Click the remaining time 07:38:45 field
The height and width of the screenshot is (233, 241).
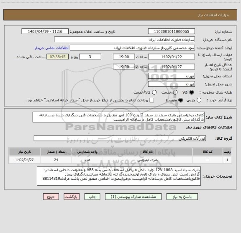point(58,57)
